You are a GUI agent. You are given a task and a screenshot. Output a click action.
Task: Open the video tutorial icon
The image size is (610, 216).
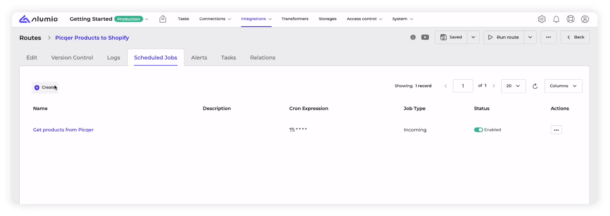click(x=425, y=37)
